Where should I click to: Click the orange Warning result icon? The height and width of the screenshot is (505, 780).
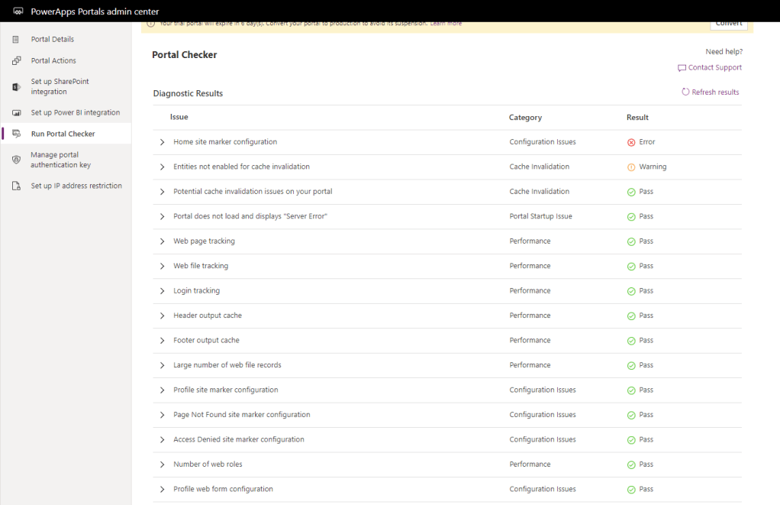[631, 167]
